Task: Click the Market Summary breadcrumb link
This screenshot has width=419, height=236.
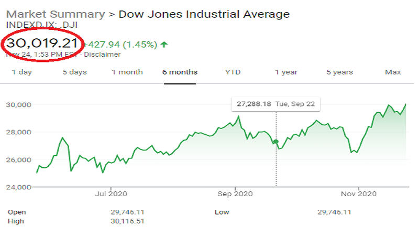Action: coord(54,14)
